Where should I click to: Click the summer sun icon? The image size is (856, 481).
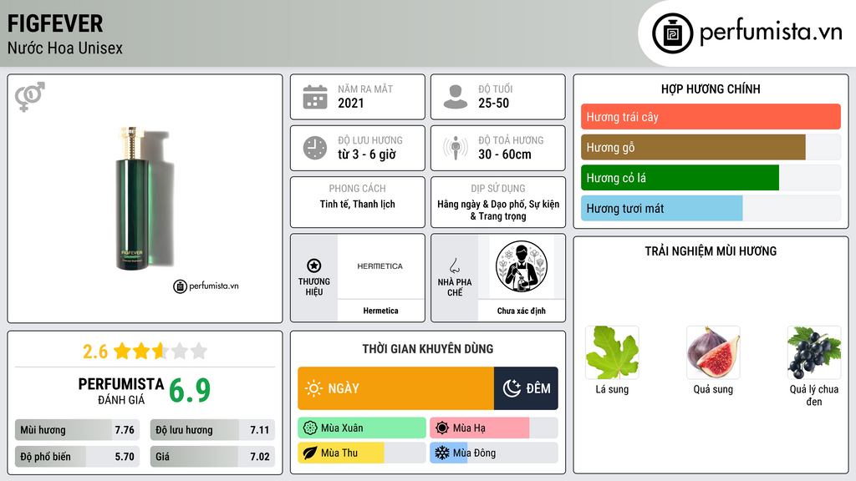pyautogui.click(x=442, y=428)
